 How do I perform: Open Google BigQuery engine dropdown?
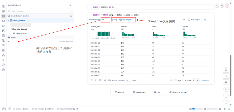point(123,20)
